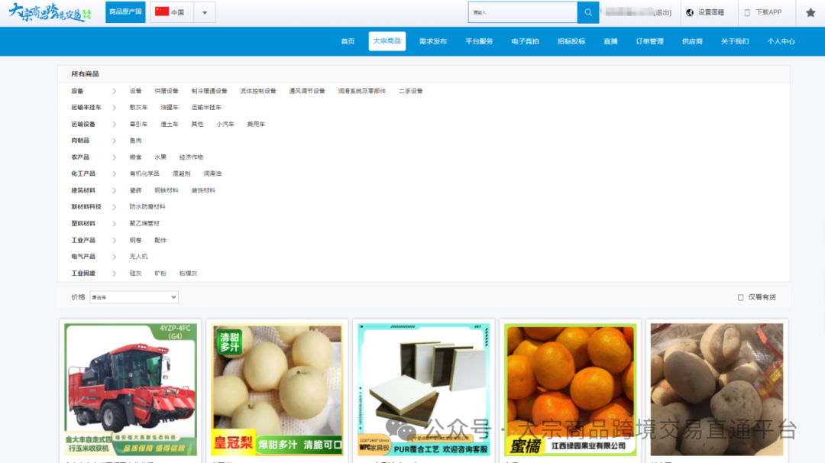
Task: Click the chevron arrow next to 农产品
Action: point(115,157)
